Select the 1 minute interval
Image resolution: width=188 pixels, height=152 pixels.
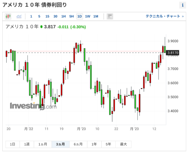point(31,16)
